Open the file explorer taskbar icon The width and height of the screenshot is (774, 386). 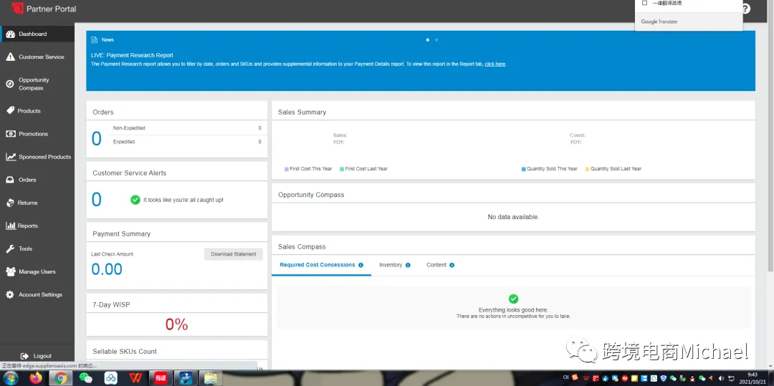[211, 378]
